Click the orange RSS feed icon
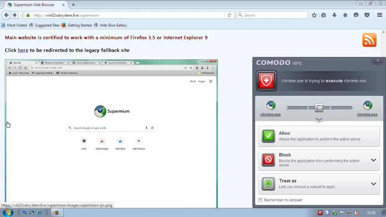This screenshot has width=386, height=217. pyautogui.click(x=369, y=40)
